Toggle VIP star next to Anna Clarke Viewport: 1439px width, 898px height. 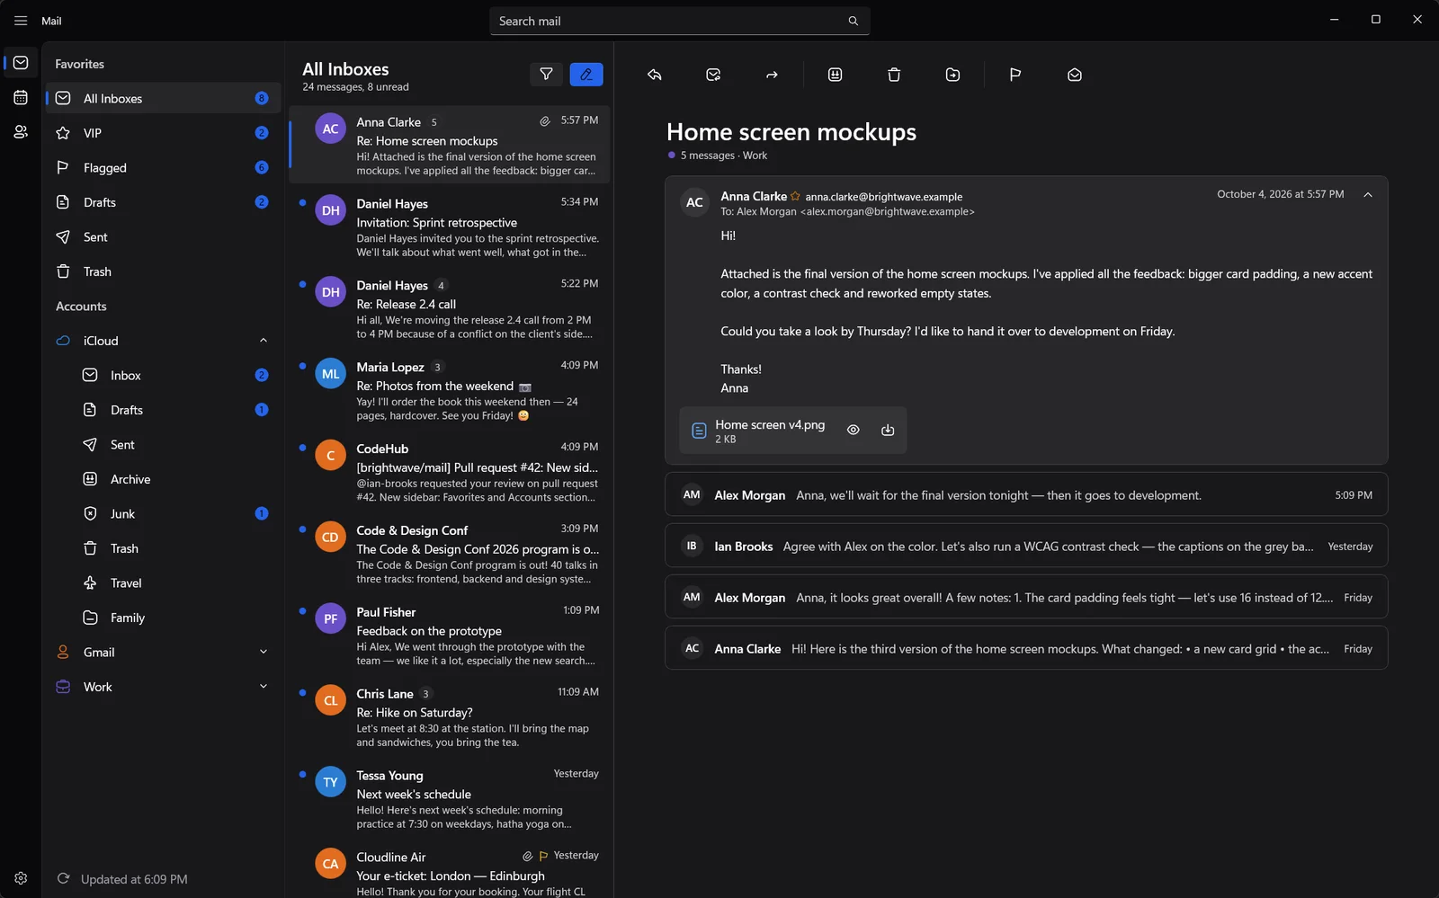tap(795, 196)
